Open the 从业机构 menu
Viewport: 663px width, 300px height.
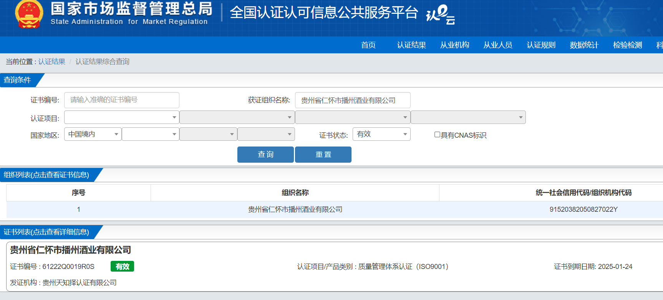(x=454, y=45)
